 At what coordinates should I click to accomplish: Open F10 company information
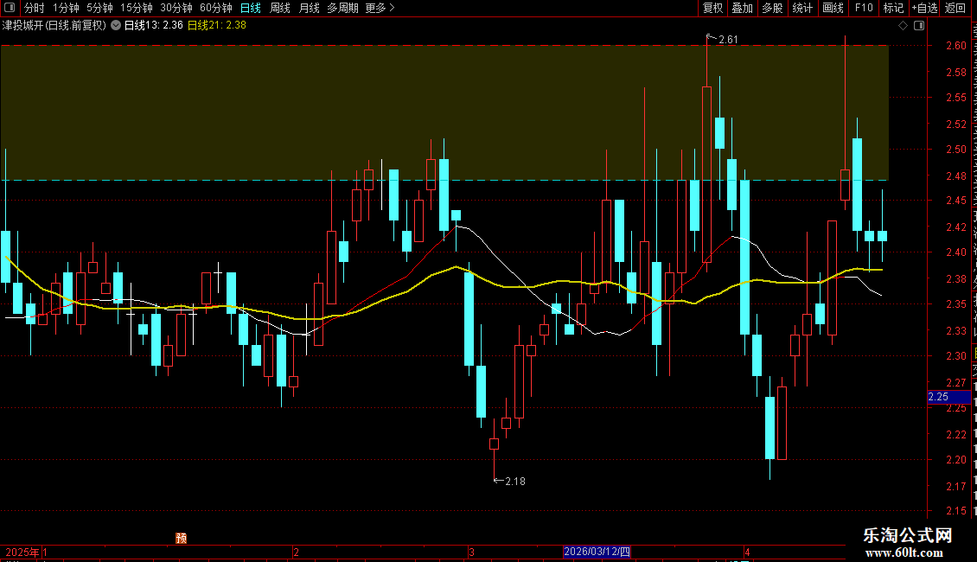pyautogui.click(x=864, y=8)
